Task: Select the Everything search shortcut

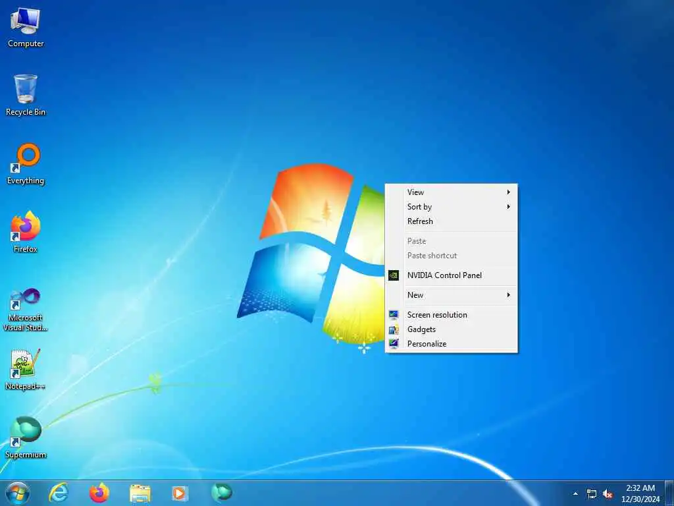Action: (x=26, y=164)
